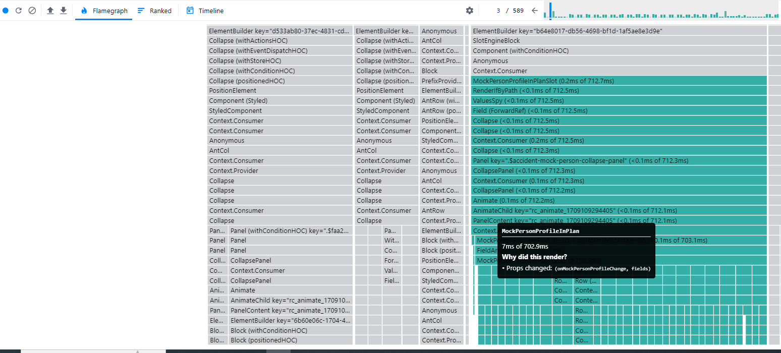Select the RenderIfByPath flame bar
781x353 pixels.
pos(619,91)
